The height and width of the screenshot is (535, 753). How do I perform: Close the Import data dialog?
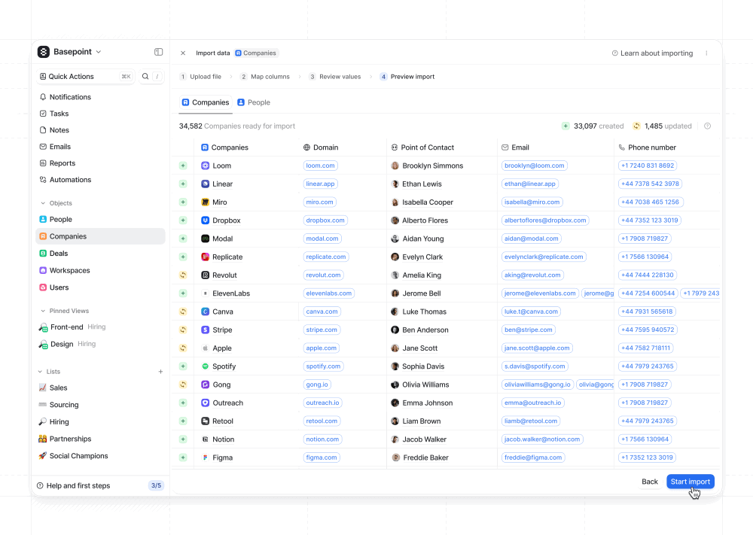(183, 53)
